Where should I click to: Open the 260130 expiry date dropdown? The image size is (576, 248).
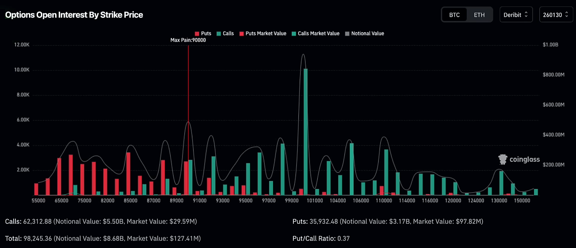tap(555, 15)
